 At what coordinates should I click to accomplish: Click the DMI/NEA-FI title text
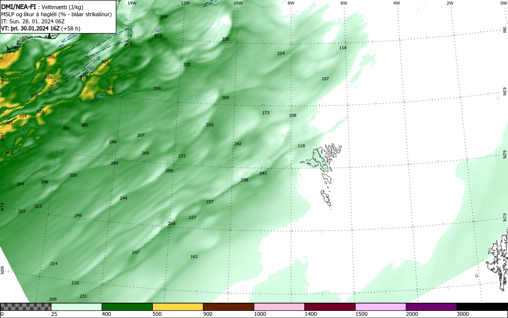(18, 7)
